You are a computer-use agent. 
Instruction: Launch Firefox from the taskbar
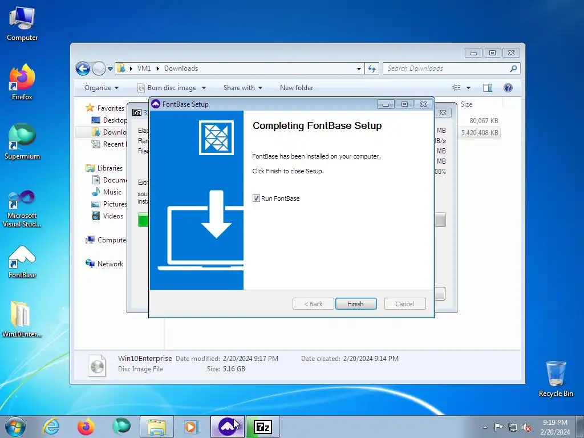coord(86,427)
